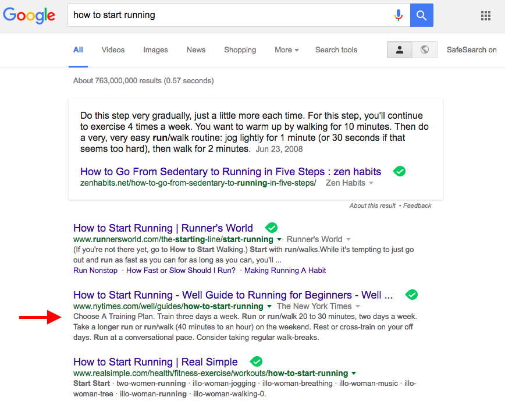This screenshot has width=505, height=408.
Task: Click green checkmark next to zen habits result
Action: coord(399,171)
